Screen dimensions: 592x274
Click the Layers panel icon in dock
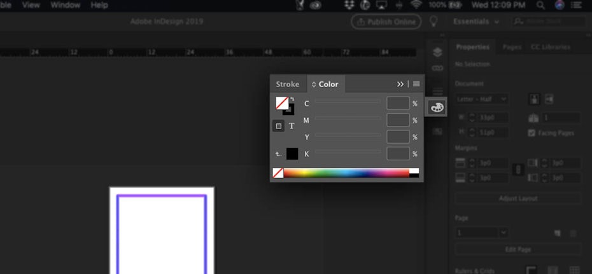437,52
